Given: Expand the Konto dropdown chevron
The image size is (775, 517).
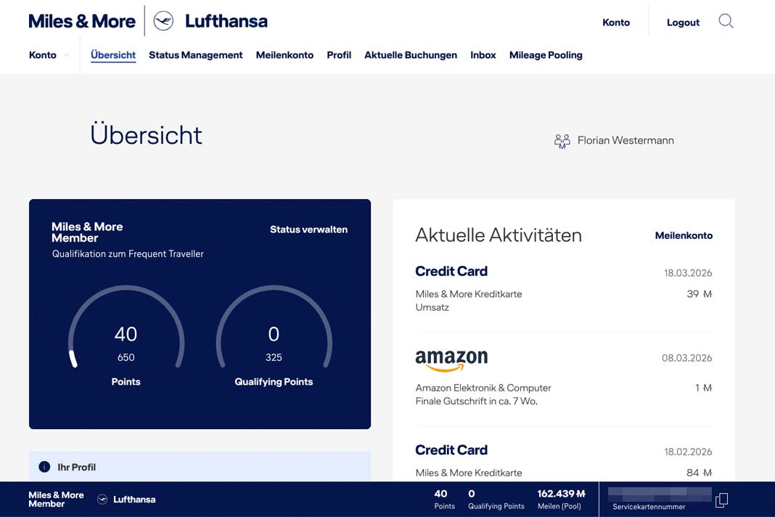Looking at the screenshot, I should tap(66, 55).
